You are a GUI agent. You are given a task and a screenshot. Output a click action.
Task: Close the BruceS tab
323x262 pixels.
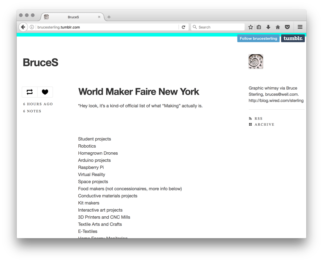coord(99,17)
